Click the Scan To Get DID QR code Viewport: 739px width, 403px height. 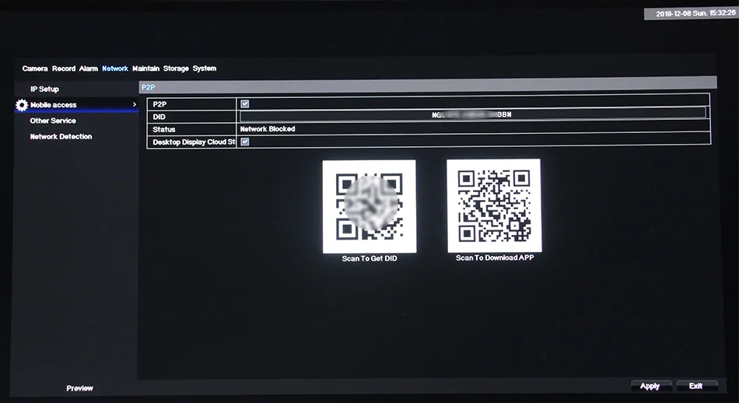pos(369,206)
